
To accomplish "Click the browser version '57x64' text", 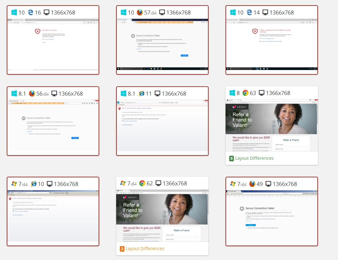I will [150, 13].
